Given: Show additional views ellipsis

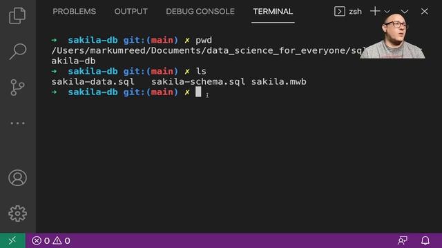Looking at the screenshot, I should pos(17,123).
